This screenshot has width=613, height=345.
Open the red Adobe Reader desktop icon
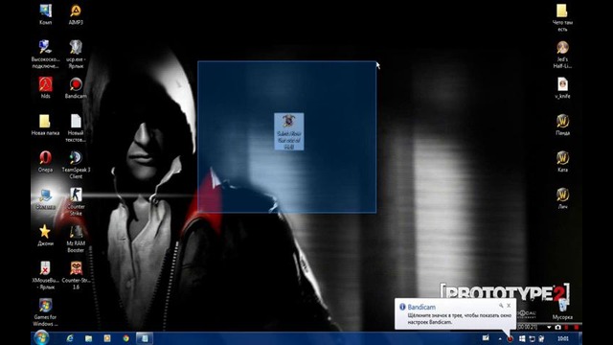click(x=45, y=87)
